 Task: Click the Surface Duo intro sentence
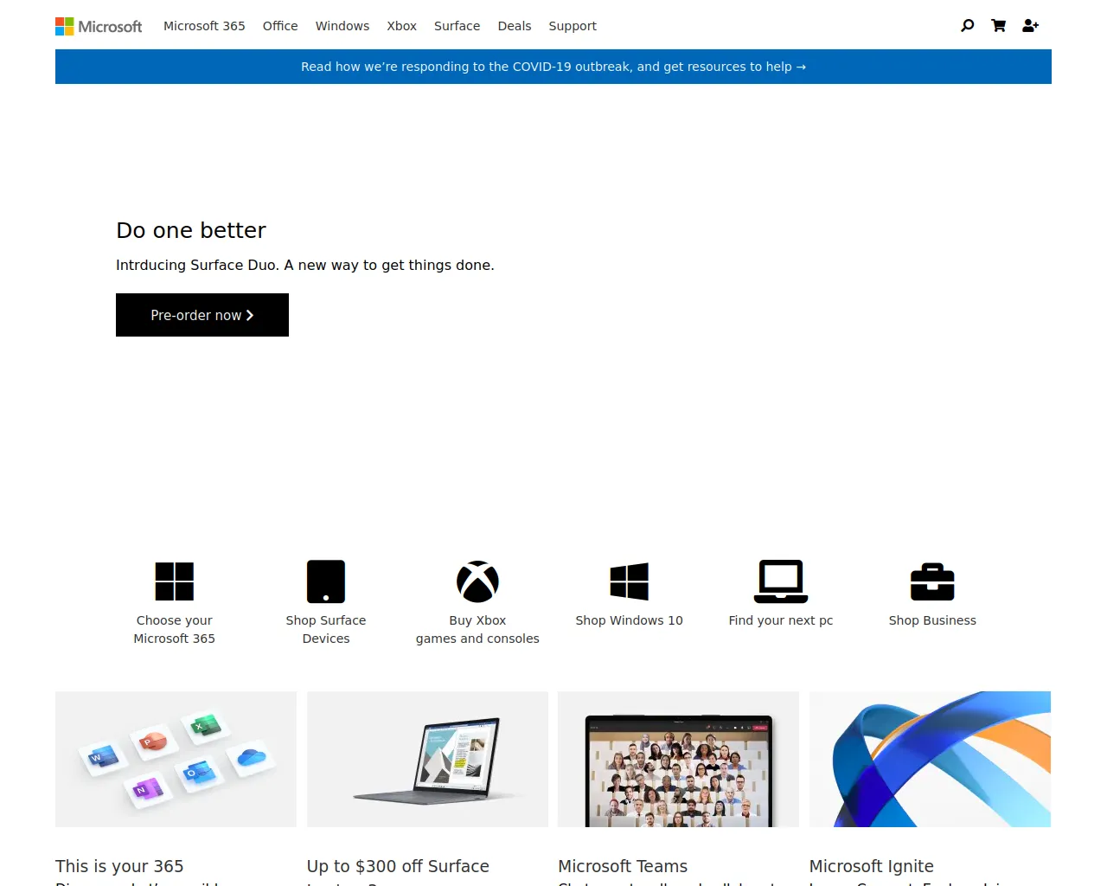pos(305,265)
